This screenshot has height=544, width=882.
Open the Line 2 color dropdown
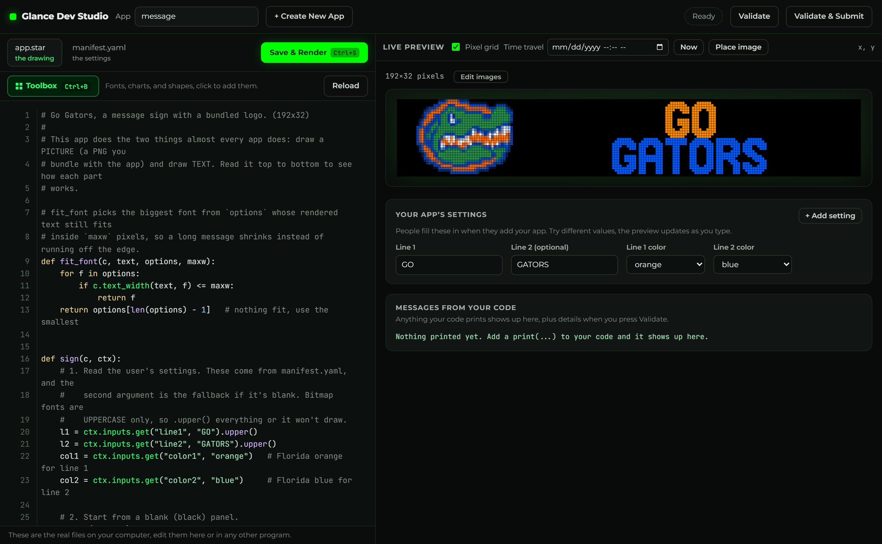752,264
